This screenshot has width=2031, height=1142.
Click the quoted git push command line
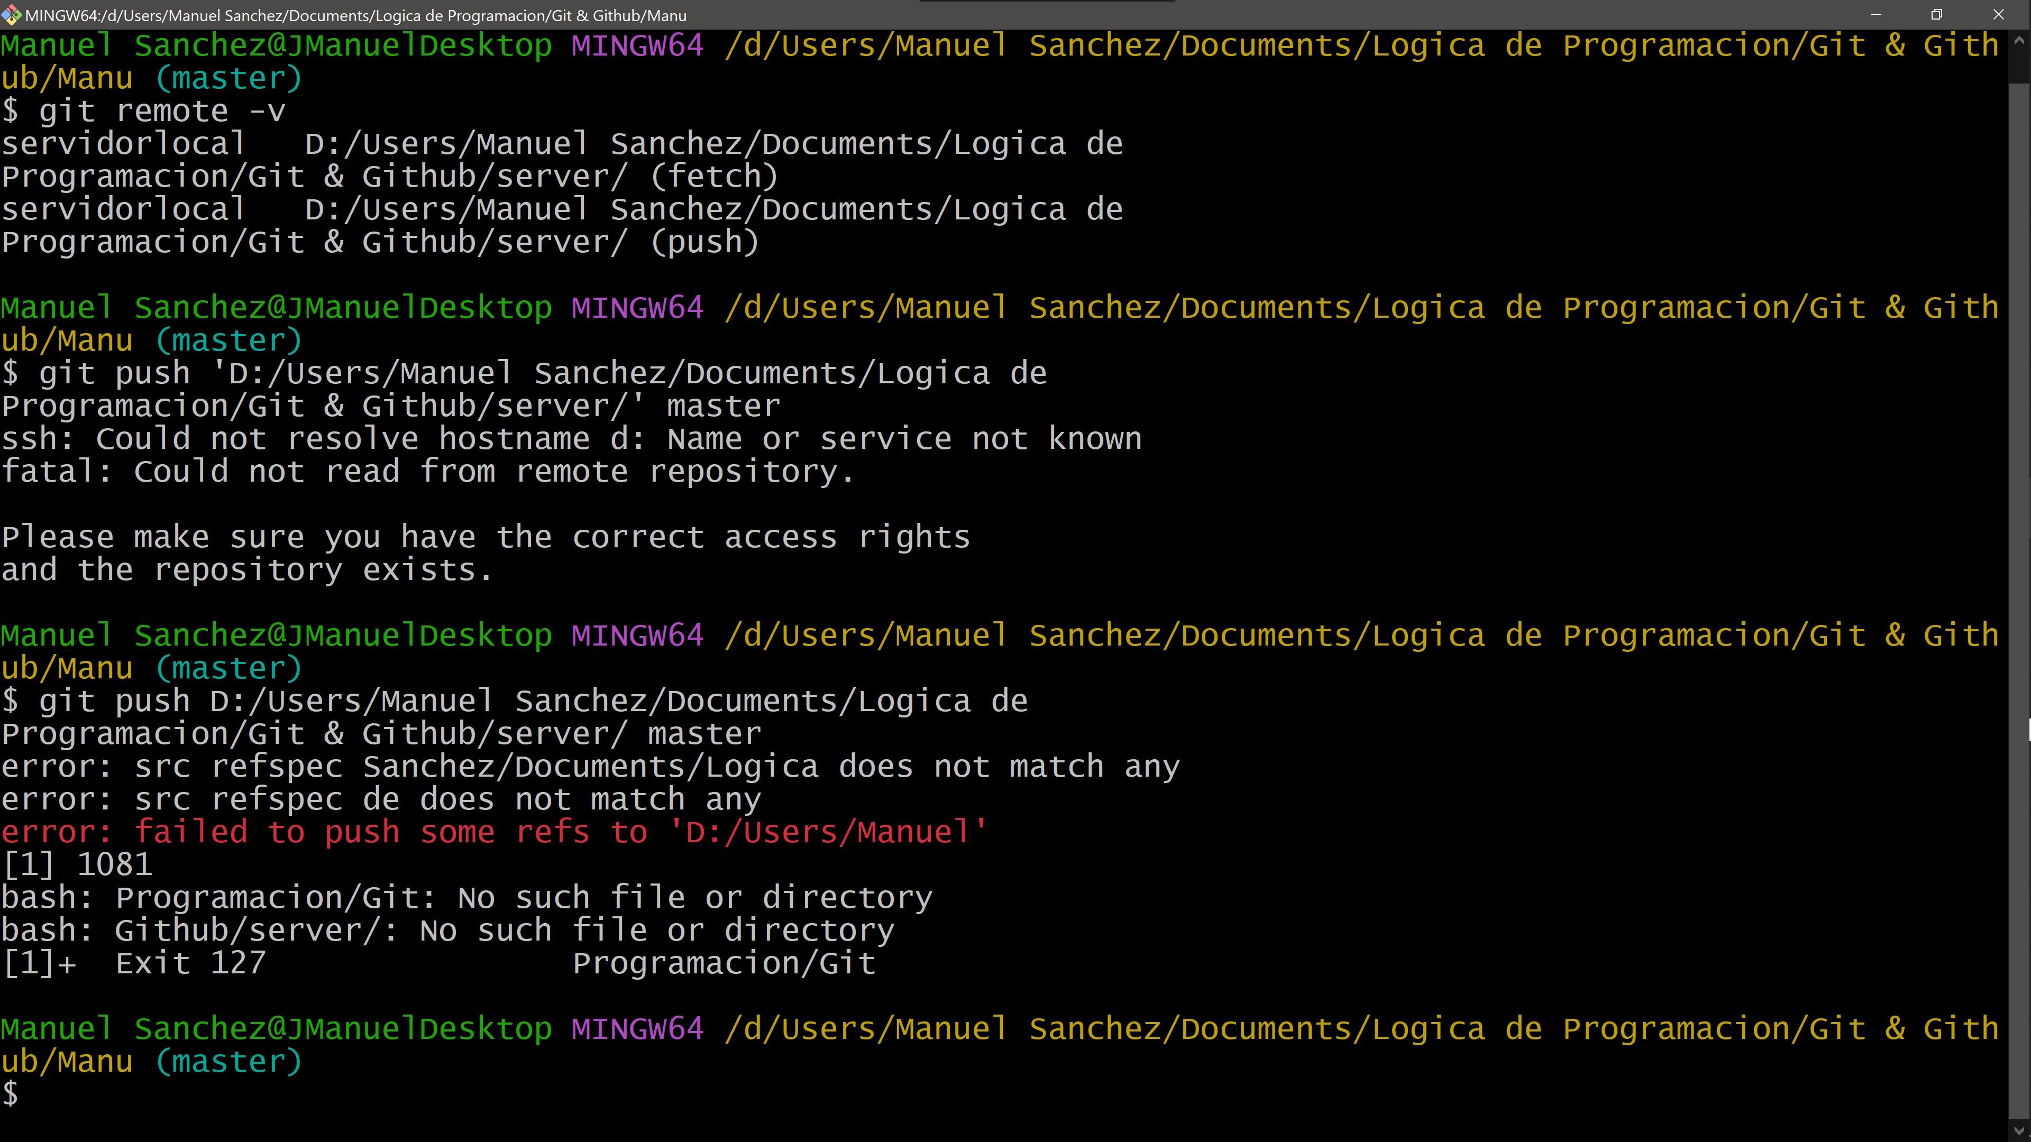click(524, 389)
